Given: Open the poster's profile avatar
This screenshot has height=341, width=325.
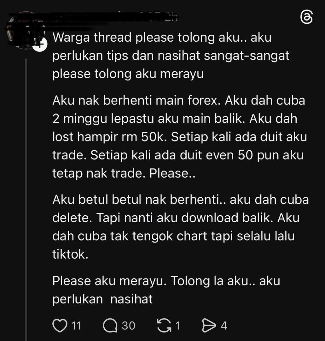Looking at the screenshot, I should pyautogui.click(x=26, y=30).
